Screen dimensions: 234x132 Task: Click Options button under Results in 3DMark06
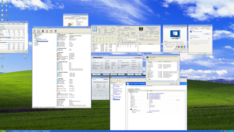[139, 72]
